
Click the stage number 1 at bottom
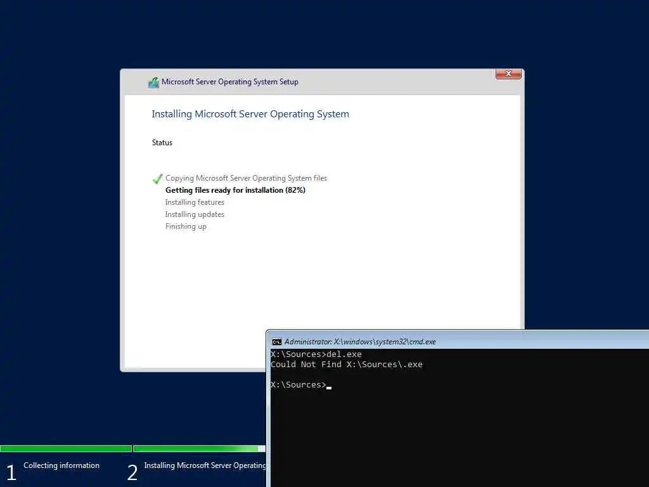click(11, 472)
